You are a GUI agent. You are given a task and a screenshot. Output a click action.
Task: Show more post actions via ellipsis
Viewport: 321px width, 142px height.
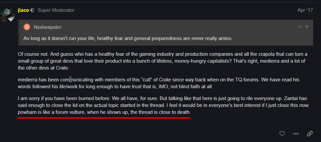(x=296, y=134)
